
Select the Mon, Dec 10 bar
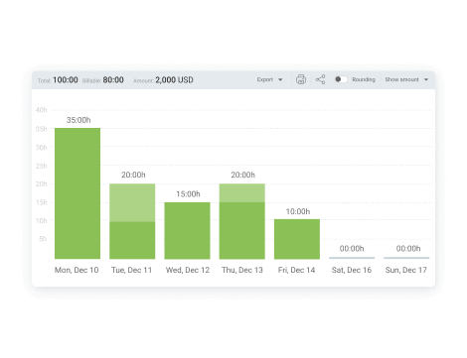click(x=78, y=193)
